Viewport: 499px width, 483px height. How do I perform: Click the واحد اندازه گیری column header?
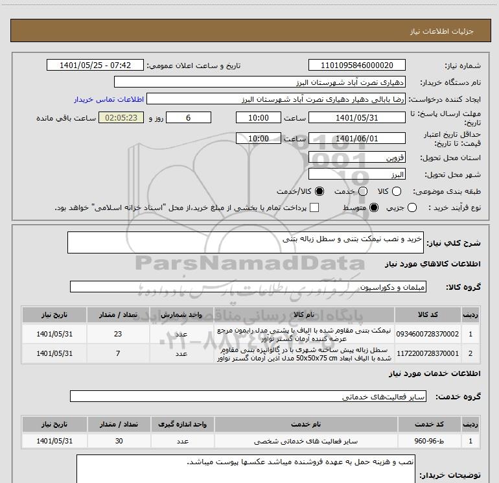tap(182, 424)
